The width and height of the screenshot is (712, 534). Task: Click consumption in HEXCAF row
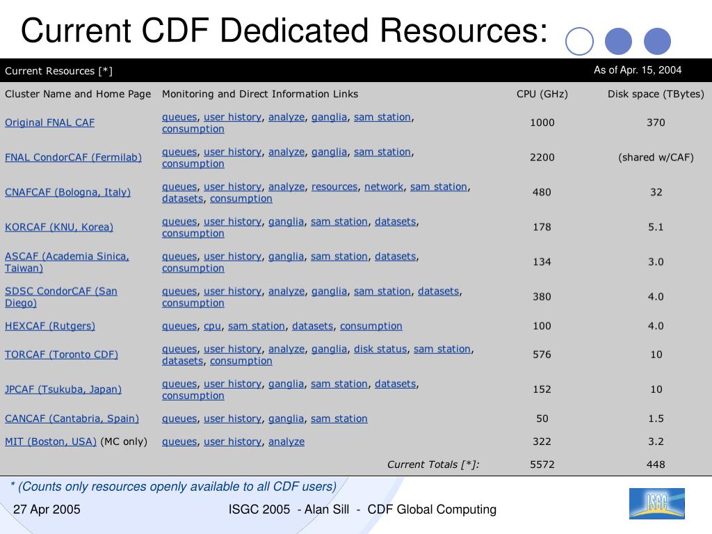[371, 327]
